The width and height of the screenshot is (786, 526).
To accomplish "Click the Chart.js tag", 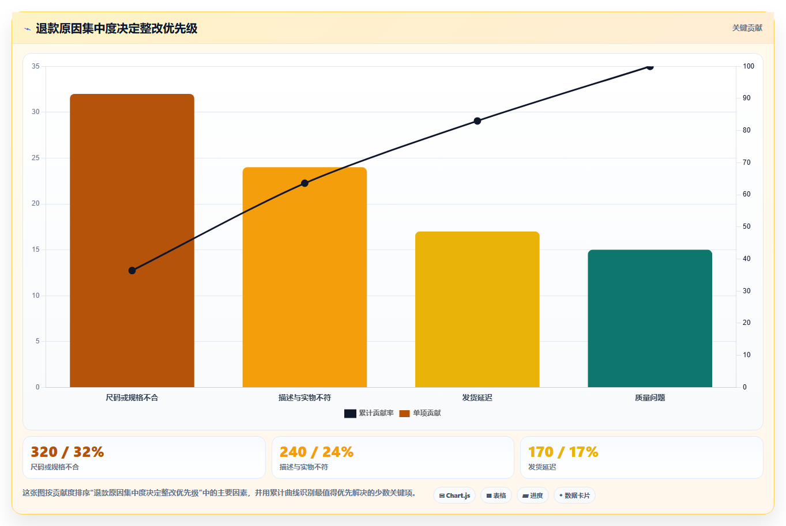I will click(x=454, y=495).
